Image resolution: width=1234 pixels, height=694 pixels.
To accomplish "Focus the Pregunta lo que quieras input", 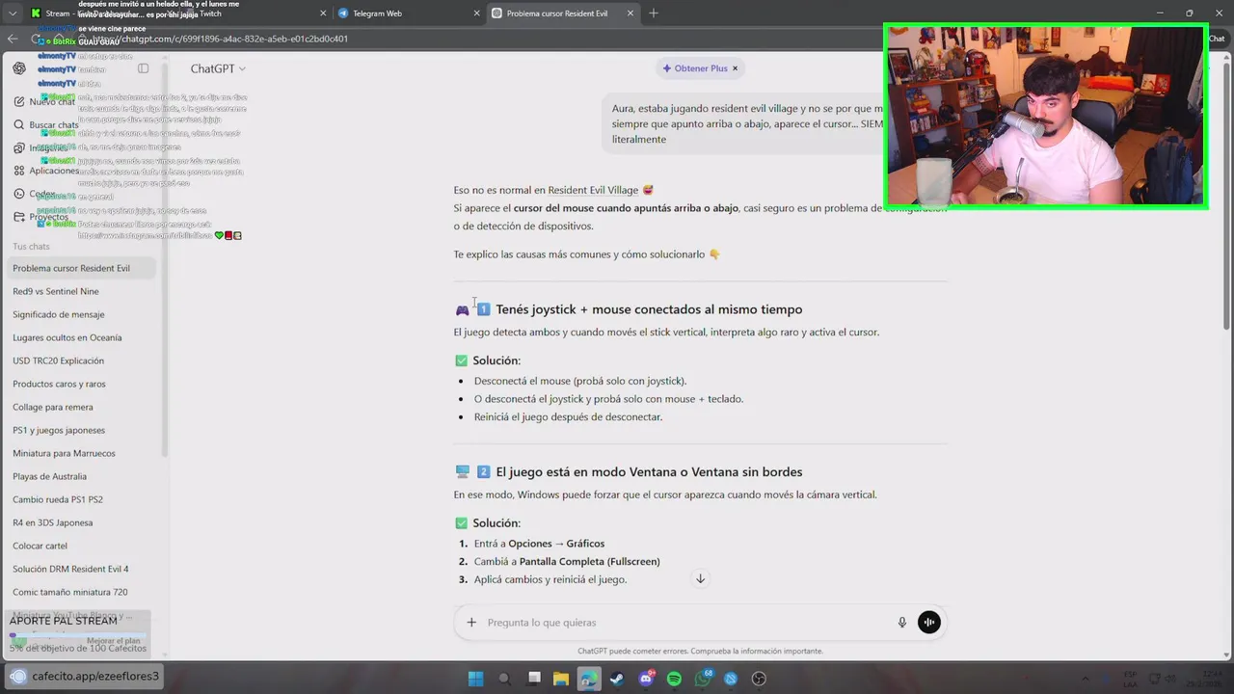I will click(x=684, y=623).
